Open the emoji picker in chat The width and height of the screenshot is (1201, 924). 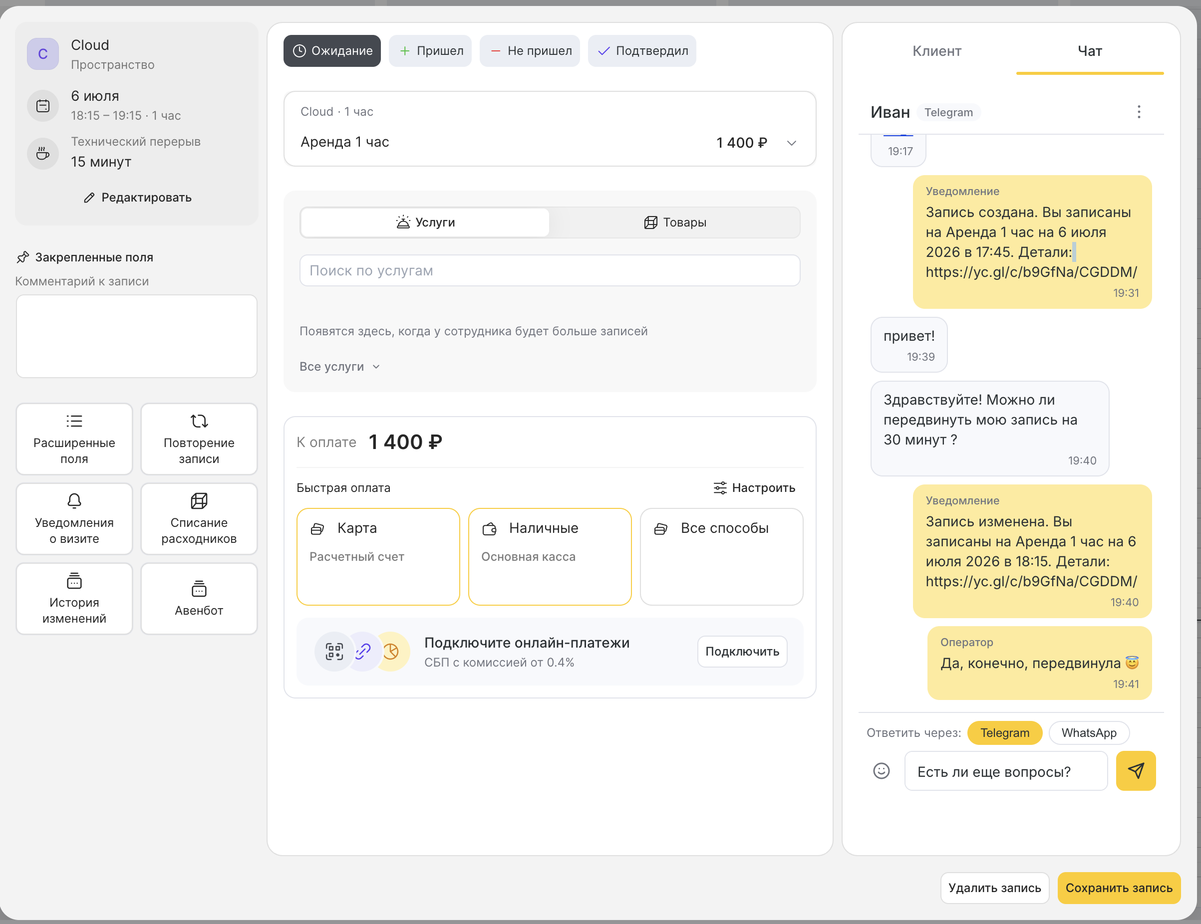[x=882, y=771]
